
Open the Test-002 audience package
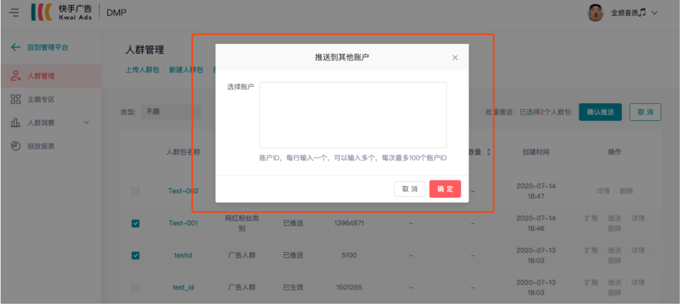pyautogui.click(x=183, y=191)
